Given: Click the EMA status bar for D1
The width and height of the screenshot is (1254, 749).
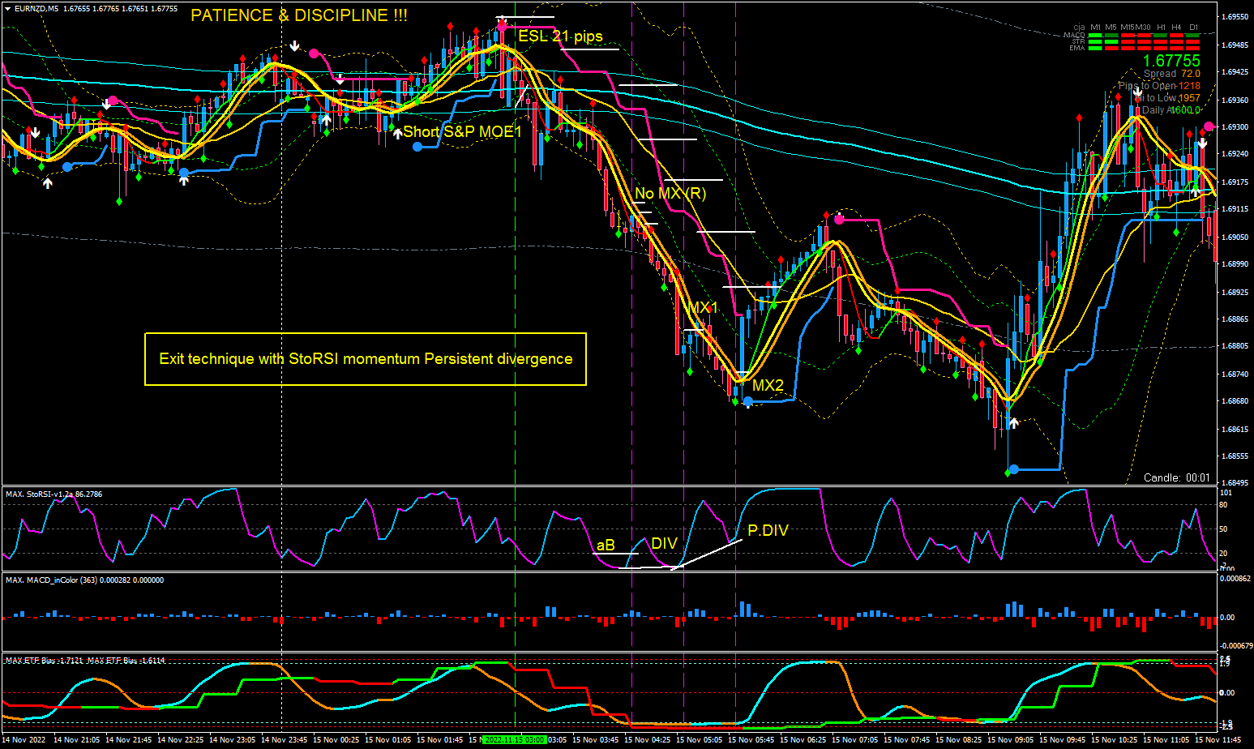Looking at the screenshot, I should click(x=1192, y=48).
